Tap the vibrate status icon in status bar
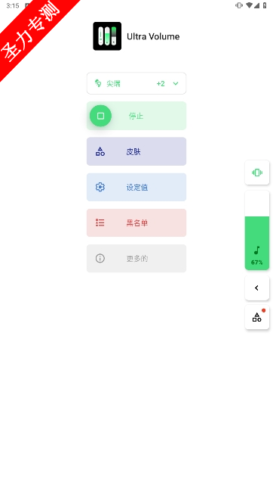Image resolution: width=273 pixels, height=488 pixels. (239, 5)
